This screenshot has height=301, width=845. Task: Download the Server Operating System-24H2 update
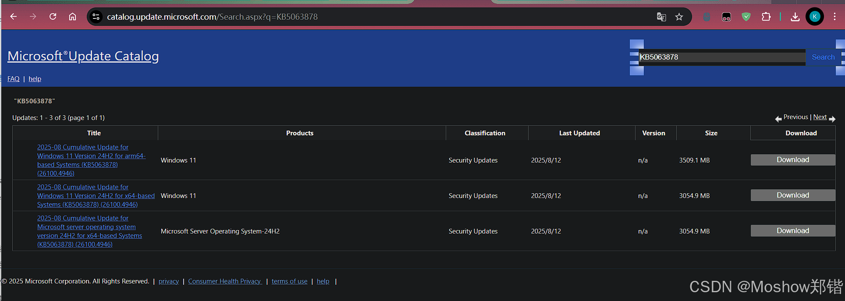(793, 231)
